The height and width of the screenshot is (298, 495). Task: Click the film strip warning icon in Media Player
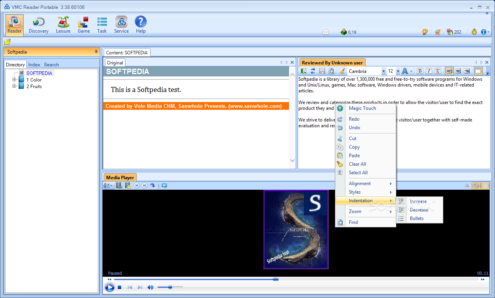coord(128,185)
